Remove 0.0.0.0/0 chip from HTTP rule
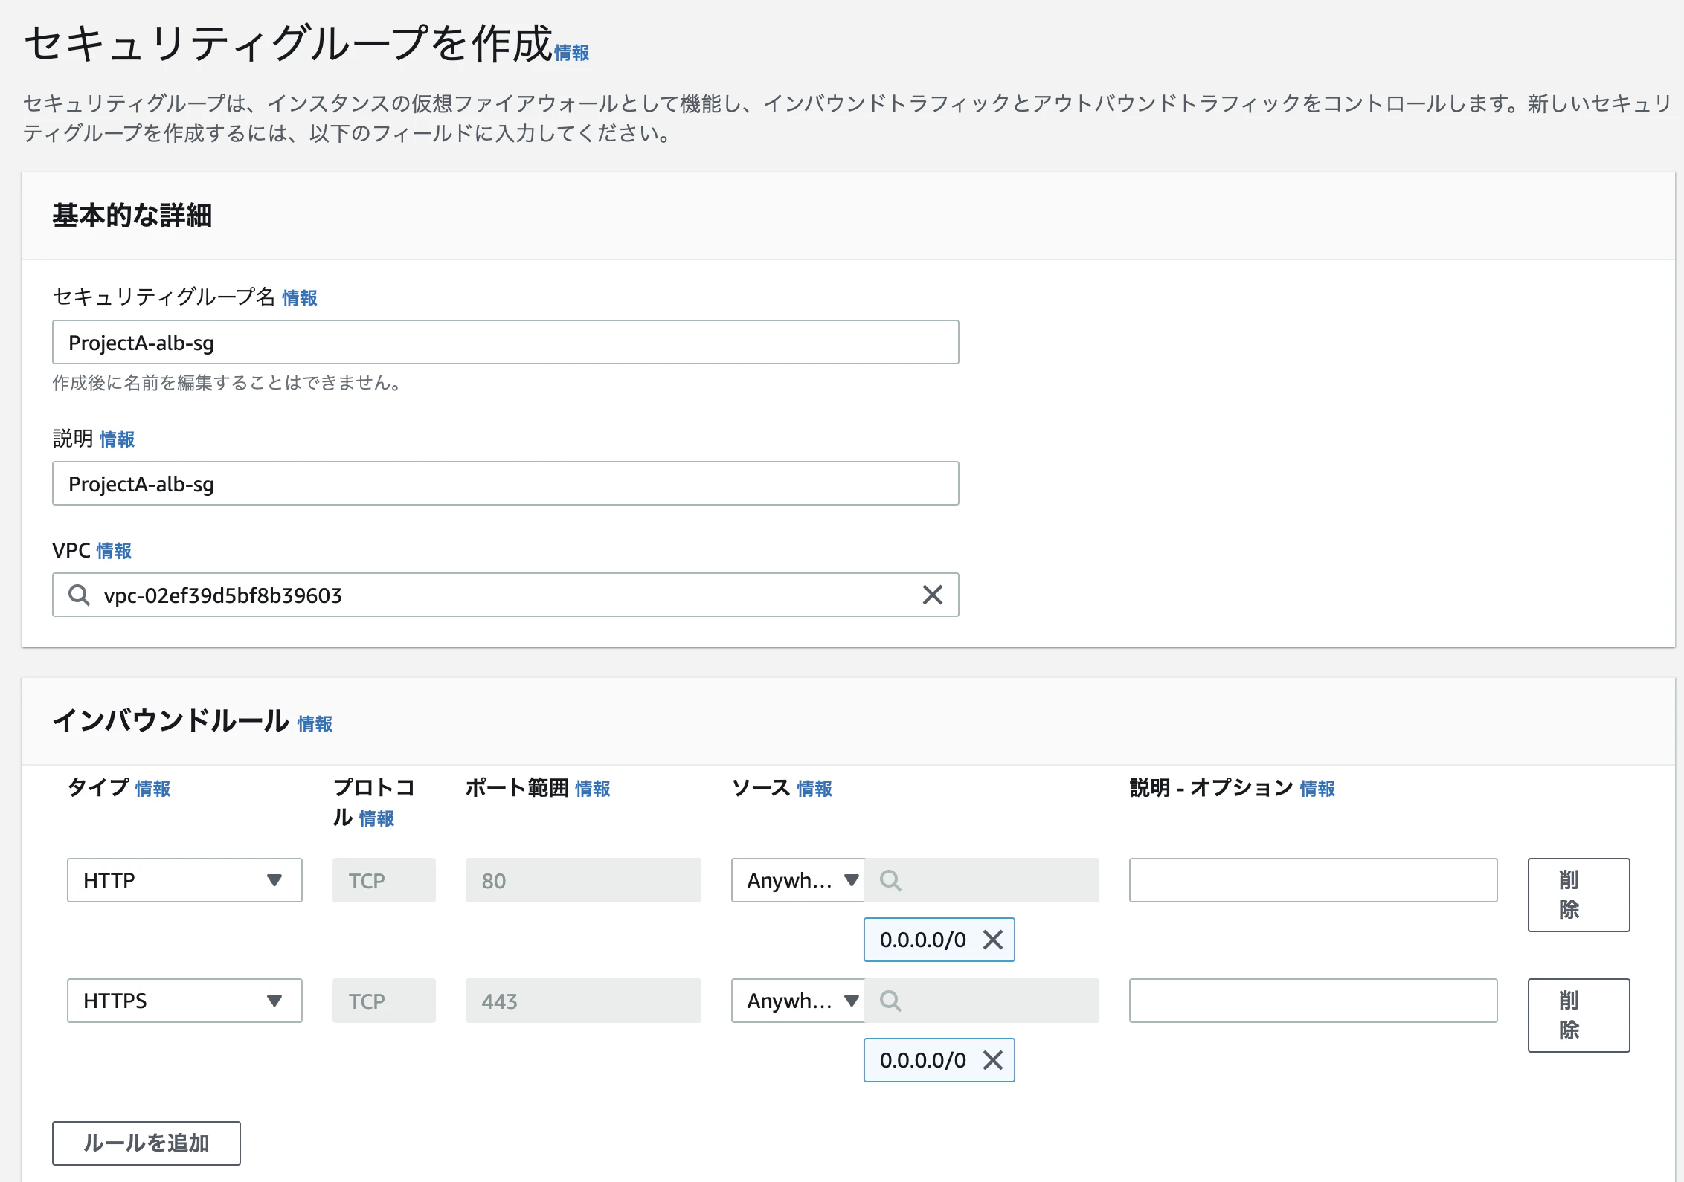 pyautogui.click(x=993, y=940)
